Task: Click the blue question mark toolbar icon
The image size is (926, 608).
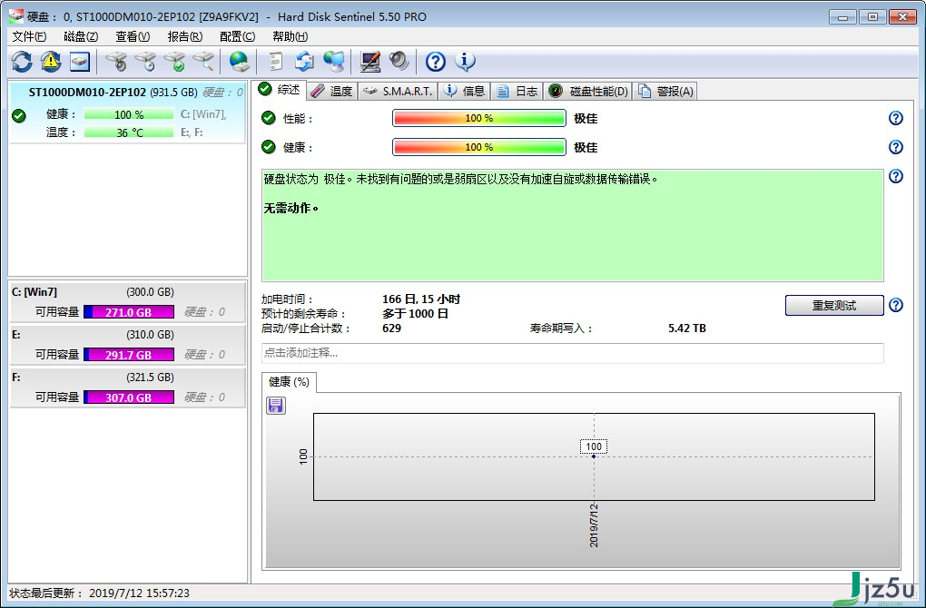Action: (435, 62)
